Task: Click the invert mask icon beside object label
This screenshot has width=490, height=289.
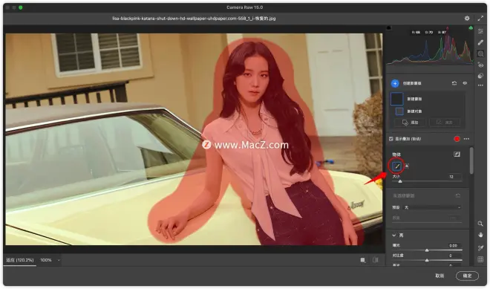Action: tap(457, 155)
